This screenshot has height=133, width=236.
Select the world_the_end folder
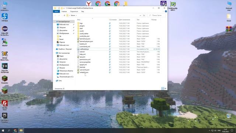(84, 36)
